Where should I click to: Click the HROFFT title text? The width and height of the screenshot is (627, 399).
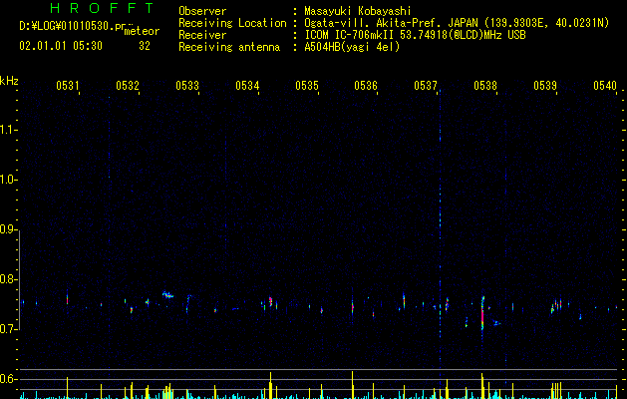click(102, 8)
